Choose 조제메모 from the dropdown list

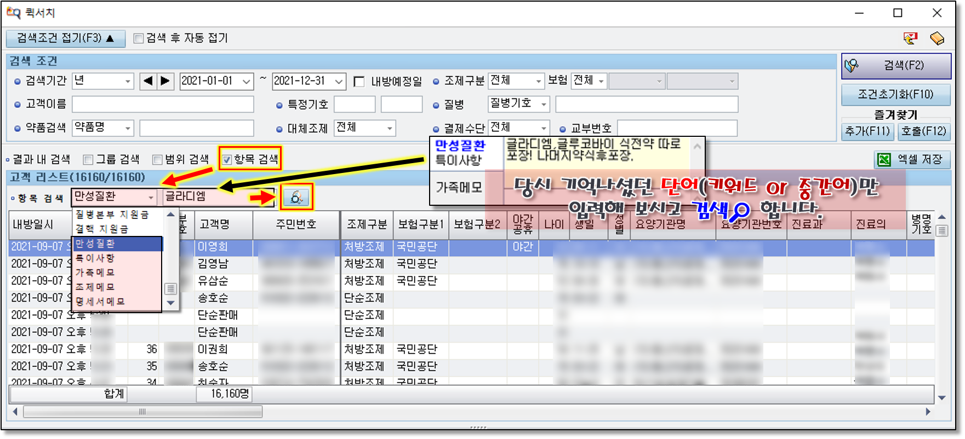point(95,287)
